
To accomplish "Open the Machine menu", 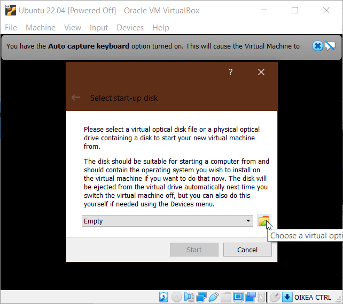I will click(x=41, y=28).
